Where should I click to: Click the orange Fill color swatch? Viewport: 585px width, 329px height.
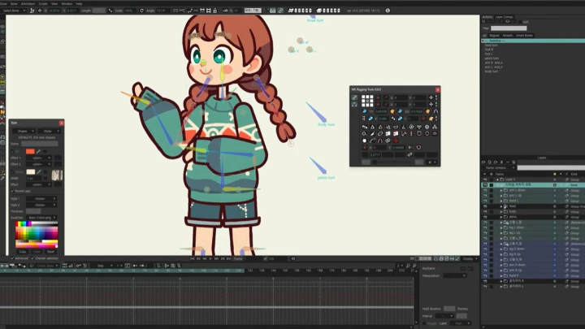pos(30,151)
